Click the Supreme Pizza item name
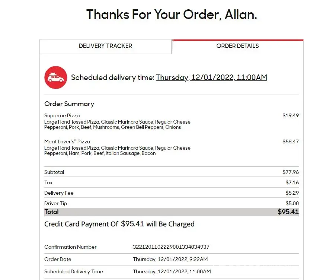Viewport: 310px width, 280px height. click(x=62, y=115)
